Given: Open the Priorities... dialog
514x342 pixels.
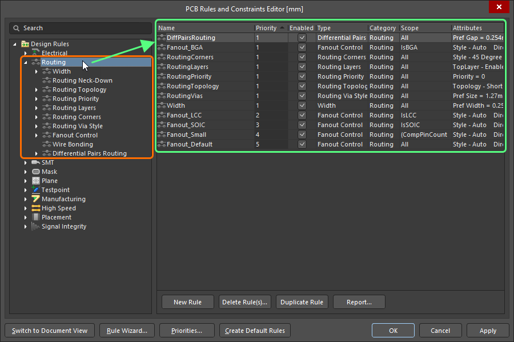Looking at the screenshot, I should pyautogui.click(x=187, y=331).
